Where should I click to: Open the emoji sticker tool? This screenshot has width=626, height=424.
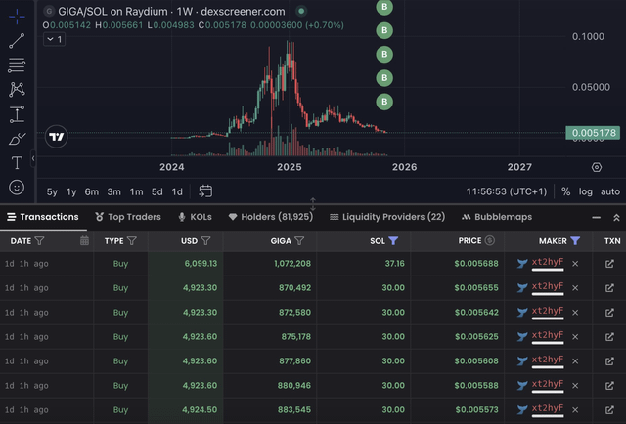point(17,187)
